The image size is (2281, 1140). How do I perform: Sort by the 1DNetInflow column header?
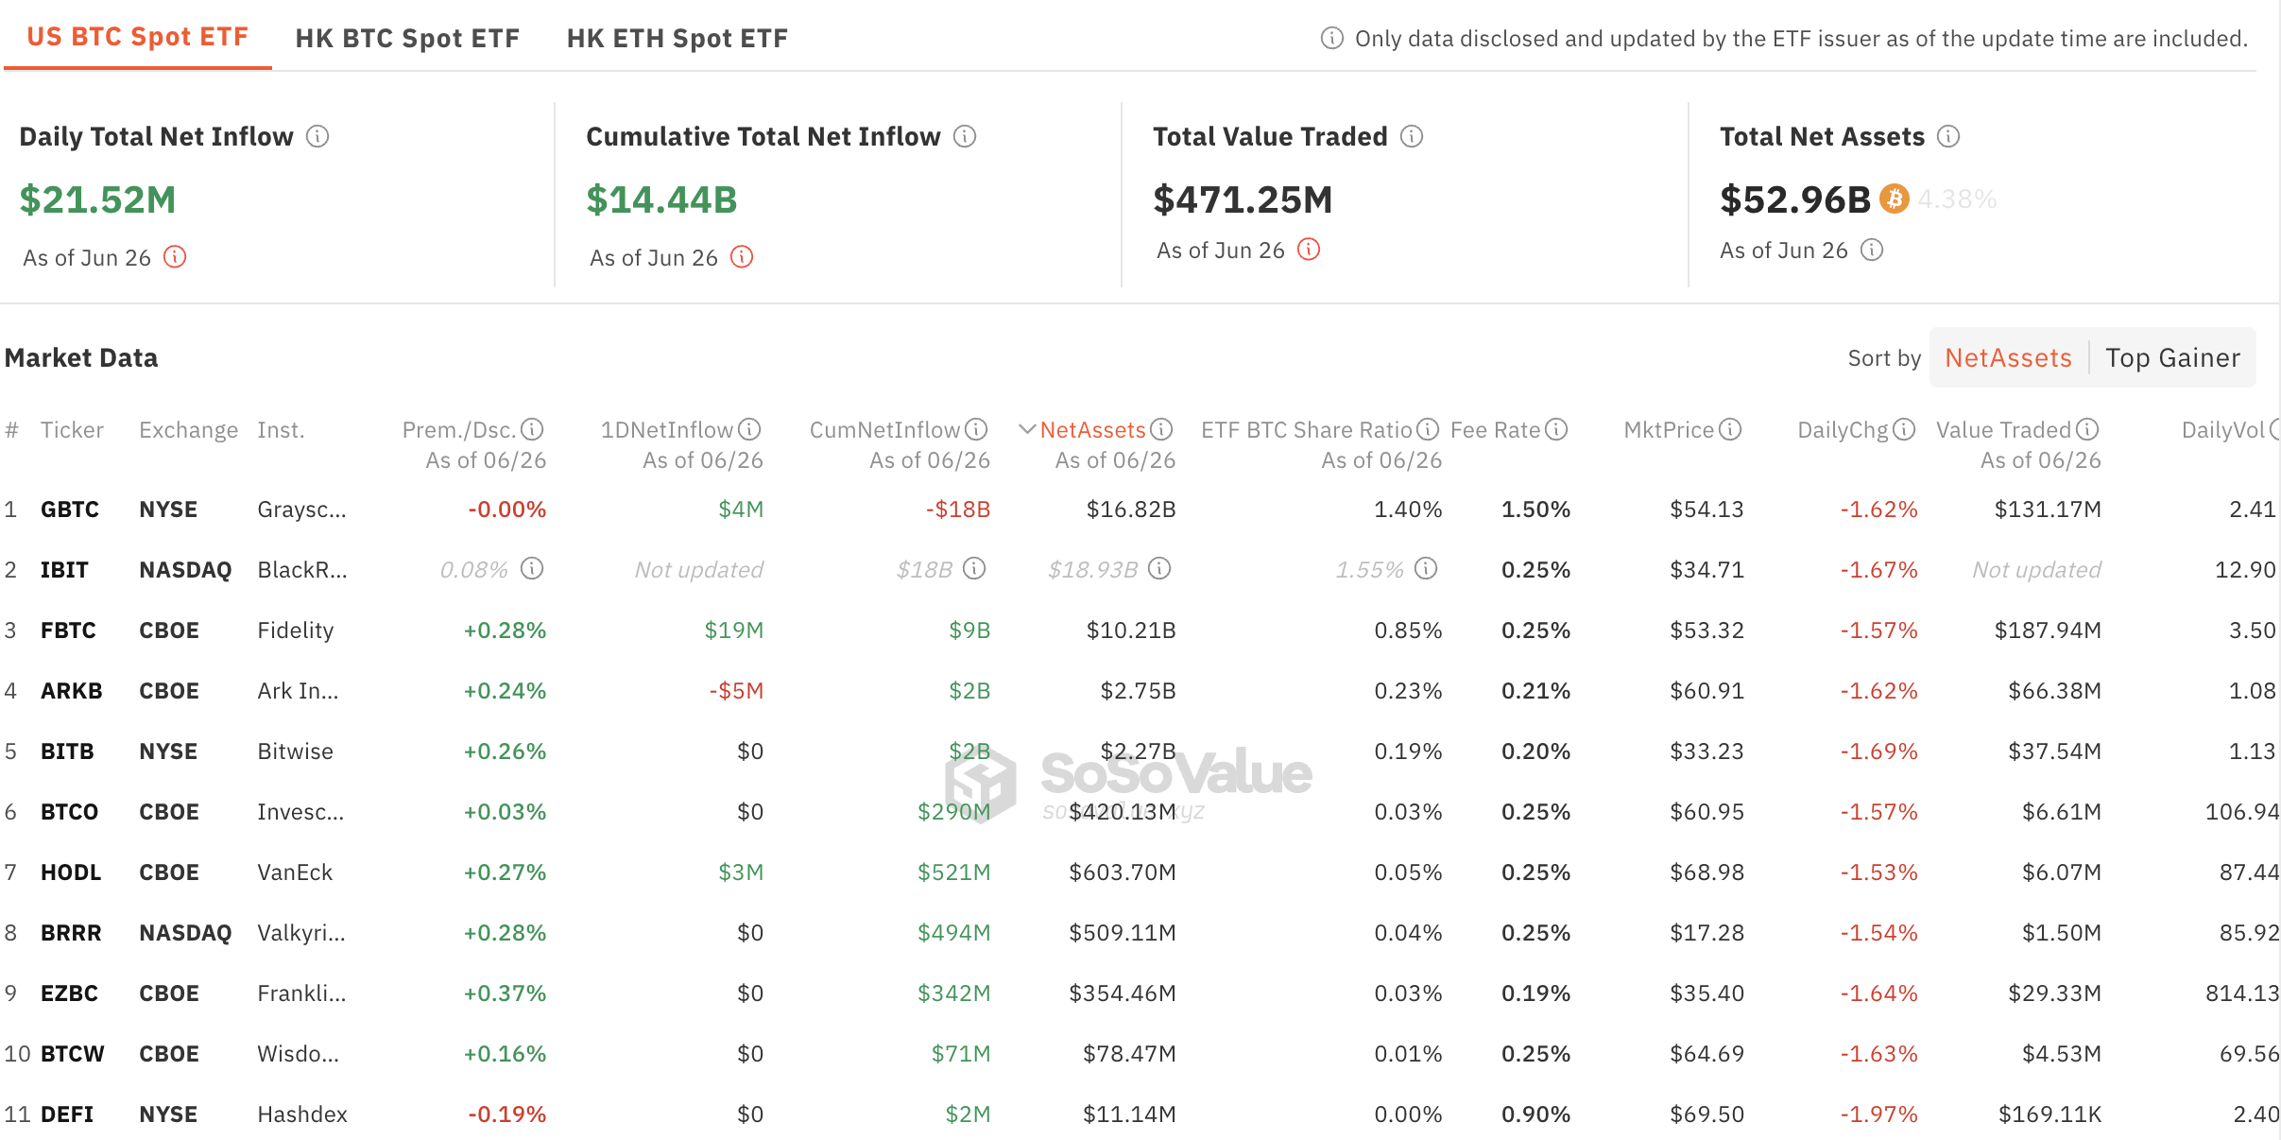coord(667,430)
